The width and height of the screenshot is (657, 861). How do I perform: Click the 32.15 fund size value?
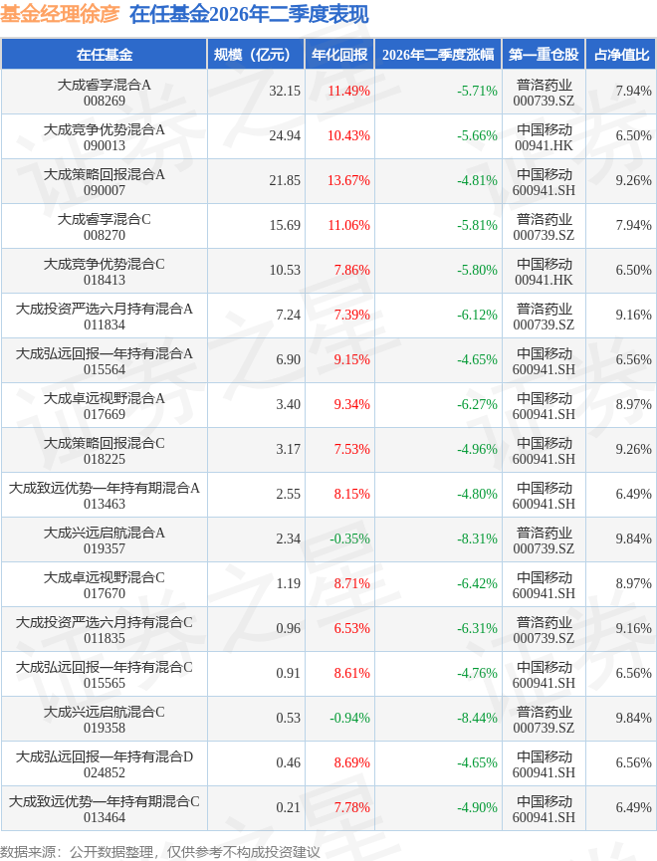coord(285,91)
